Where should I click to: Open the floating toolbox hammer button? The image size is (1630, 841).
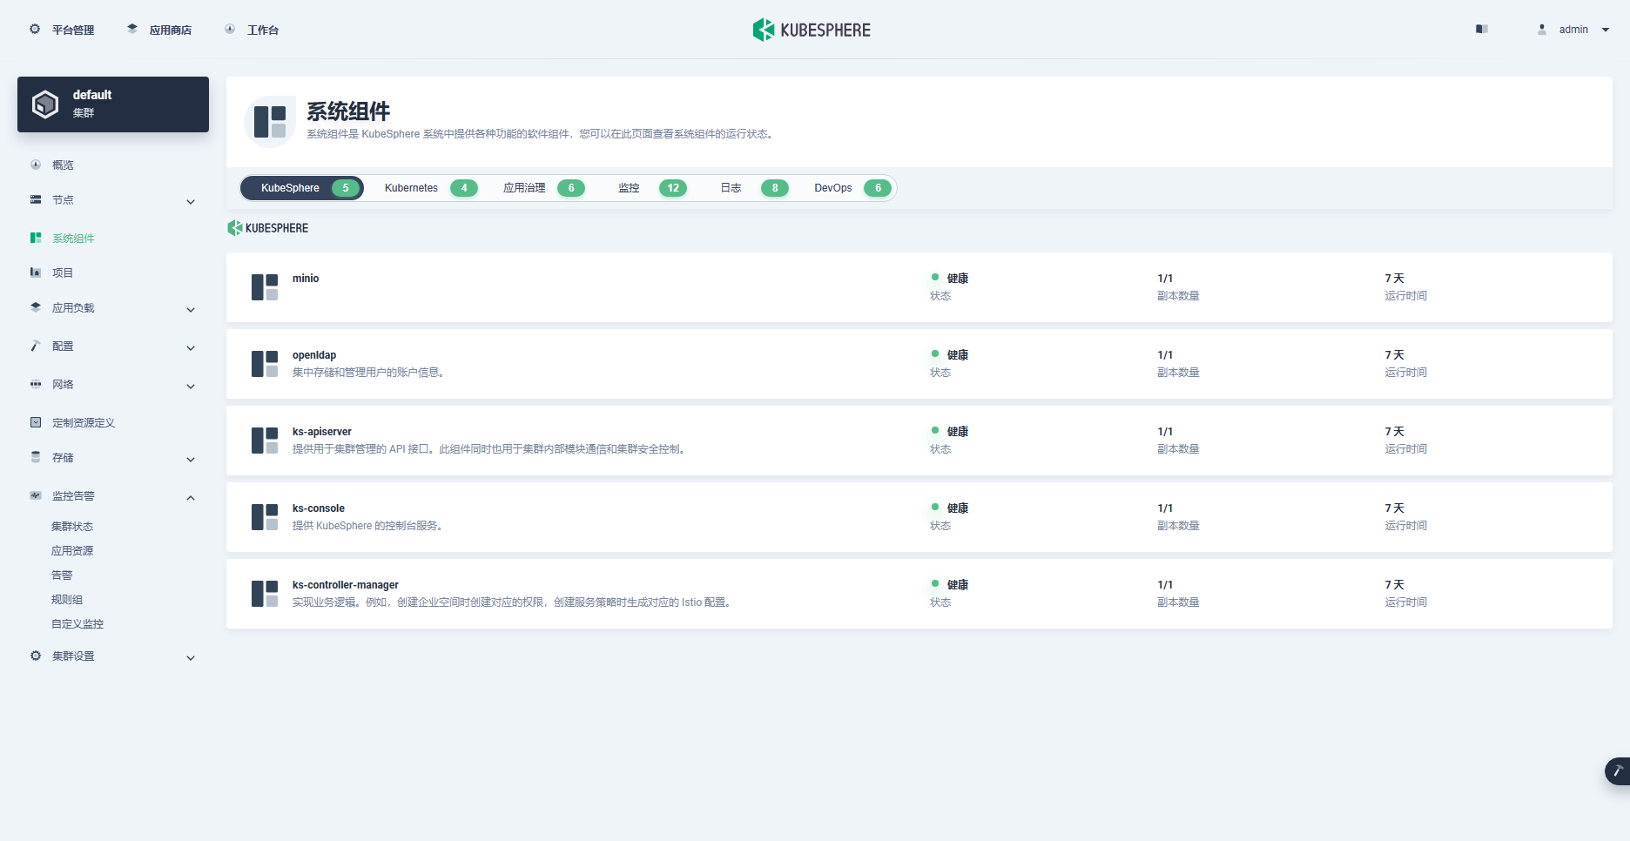pos(1618,771)
